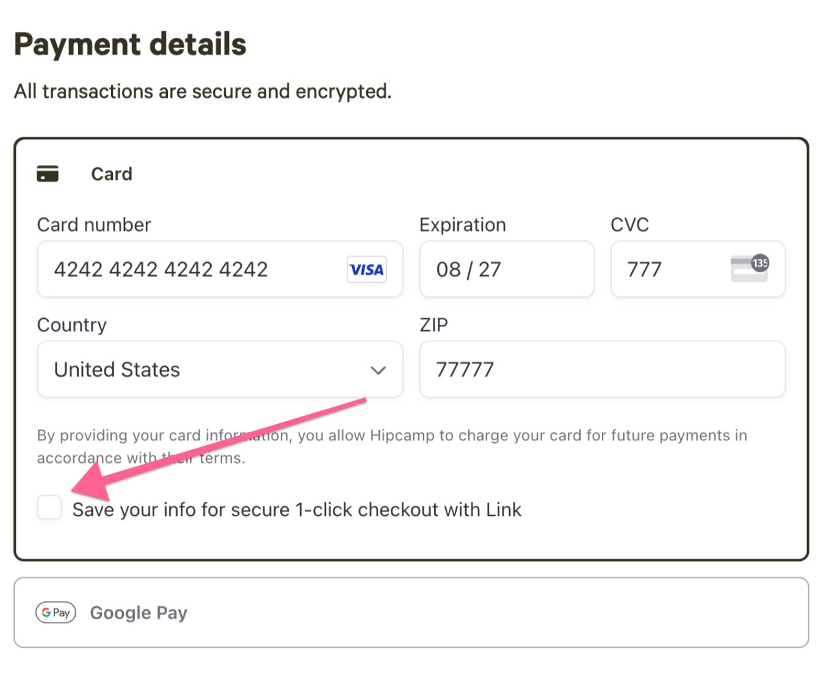Click the Expiration label text
This screenshot has width=818, height=679.
pos(463,225)
